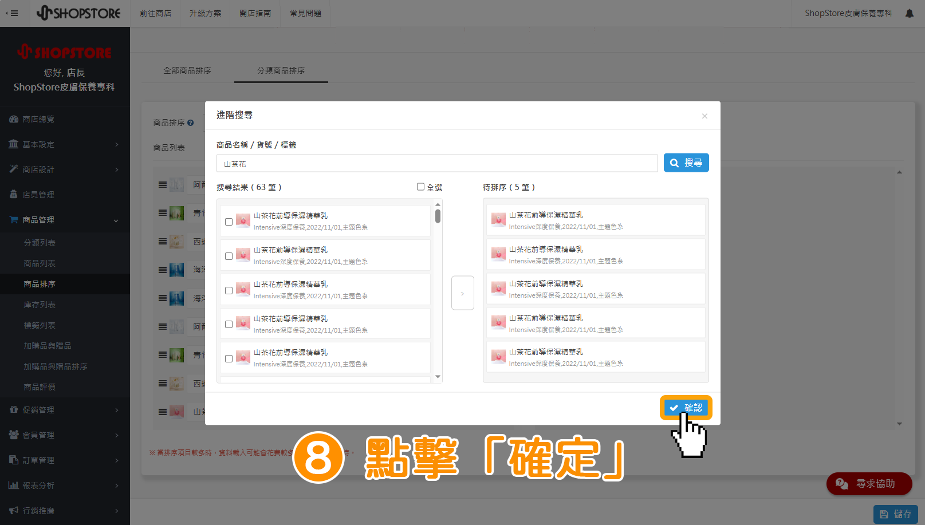Switch to the 分類商品排序 tab
This screenshot has width=925, height=525.
(x=281, y=70)
